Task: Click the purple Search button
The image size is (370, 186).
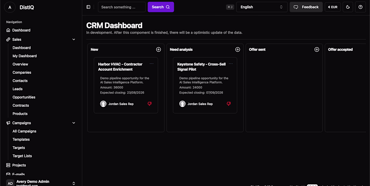Action: (161, 7)
